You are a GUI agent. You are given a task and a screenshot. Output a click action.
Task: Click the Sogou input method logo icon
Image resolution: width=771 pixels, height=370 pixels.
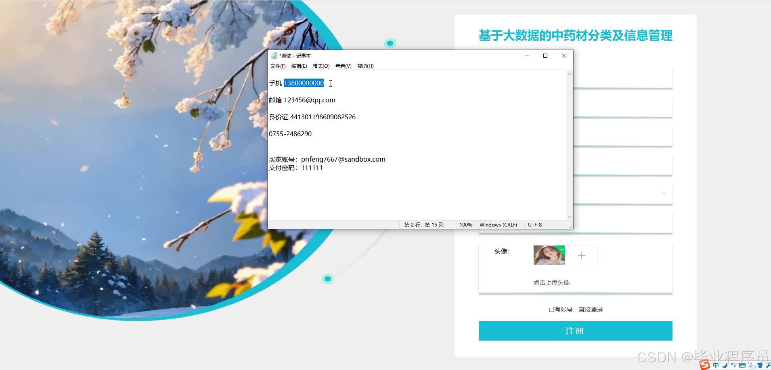pyautogui.click(x=705, y=365)
